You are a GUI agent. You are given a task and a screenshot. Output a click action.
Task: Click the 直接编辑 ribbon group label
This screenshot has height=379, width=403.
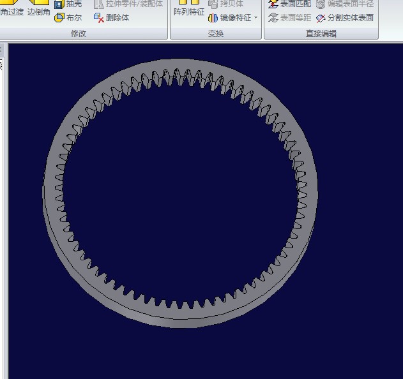click(x=321, y=33)
